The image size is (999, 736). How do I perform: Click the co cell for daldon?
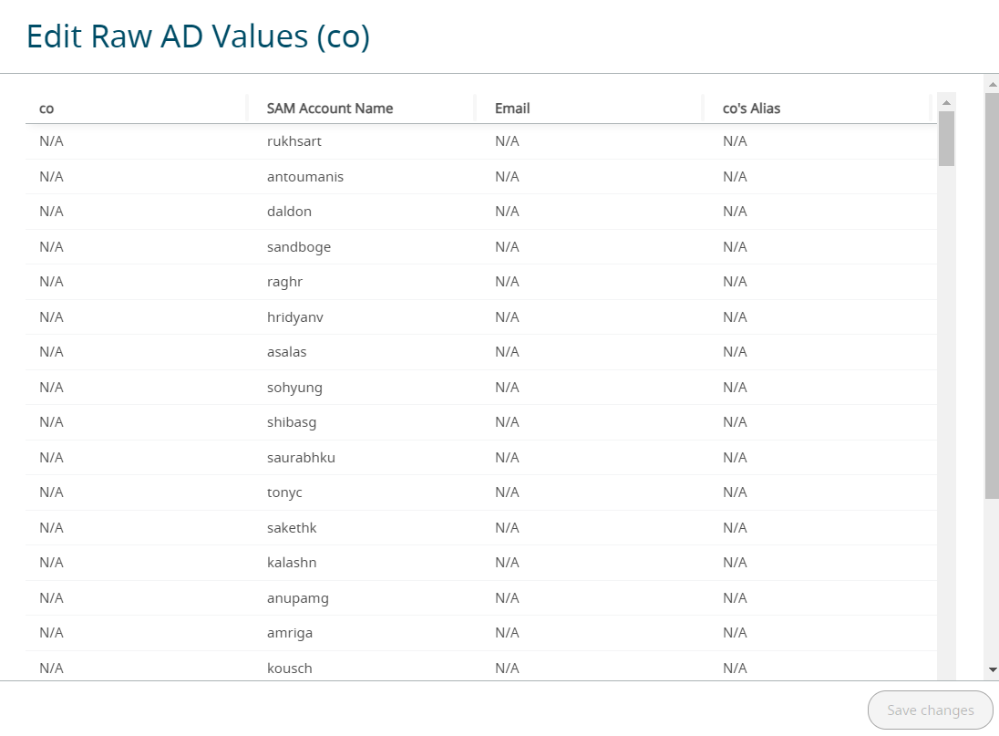coord(51,212)
